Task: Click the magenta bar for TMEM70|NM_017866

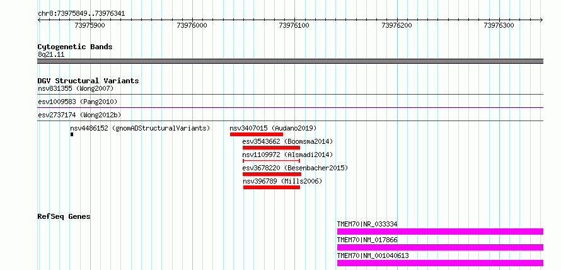Action: coord(440,247)
